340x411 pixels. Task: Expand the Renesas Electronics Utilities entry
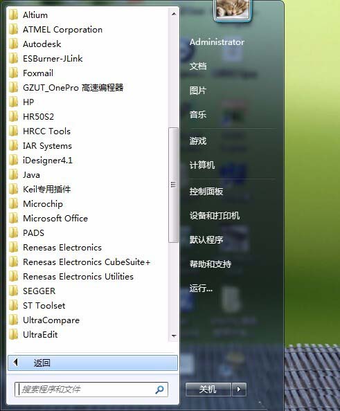(78, 277)
